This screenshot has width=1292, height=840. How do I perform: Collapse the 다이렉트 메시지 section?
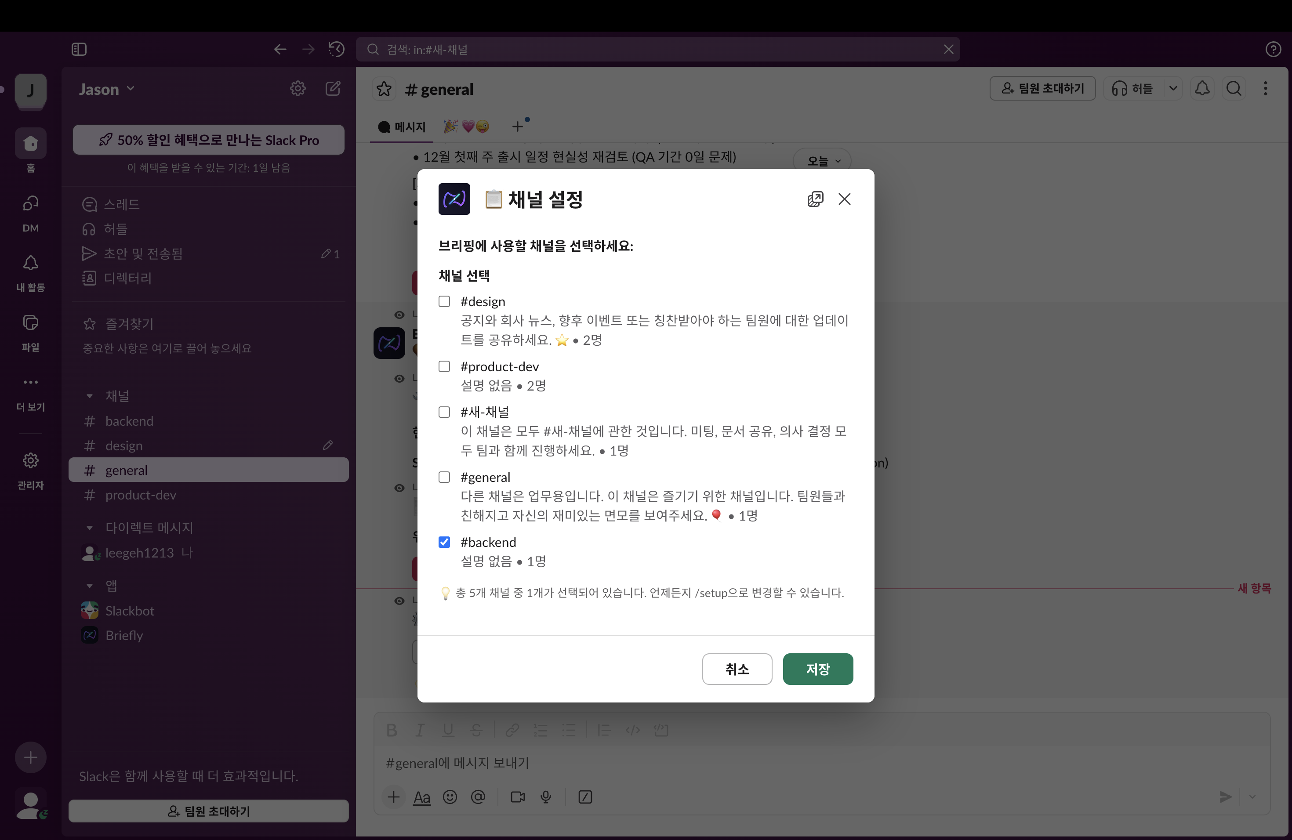pos(90,528)
